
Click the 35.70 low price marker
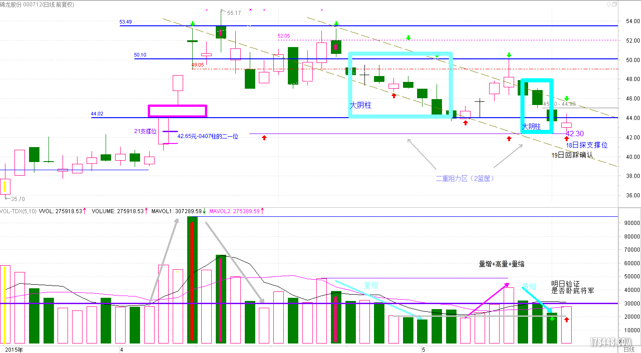(18, 199)
